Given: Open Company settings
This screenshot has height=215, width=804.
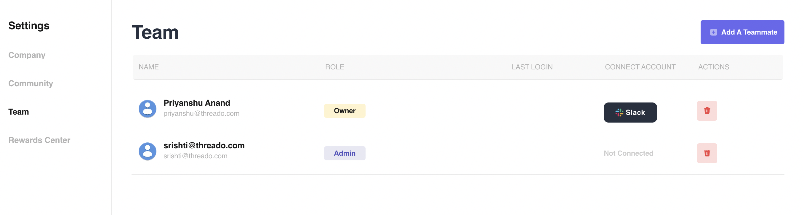Looking at the screenshot, I should (x=27, y=55).
